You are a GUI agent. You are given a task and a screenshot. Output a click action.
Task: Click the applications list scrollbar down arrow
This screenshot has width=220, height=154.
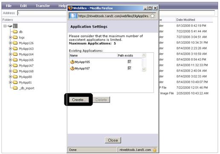[144, 69]
